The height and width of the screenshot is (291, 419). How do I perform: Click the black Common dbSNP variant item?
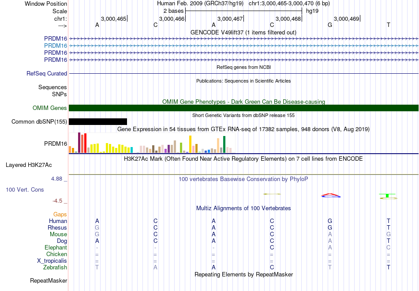98,122
